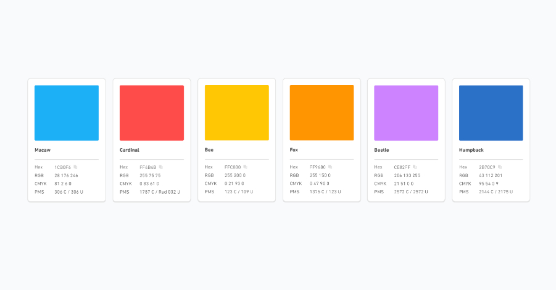Image resolution: width=556 pixels, height=290 pixels.
Task: Select hex value FFC800
Action: coord(233,167)
